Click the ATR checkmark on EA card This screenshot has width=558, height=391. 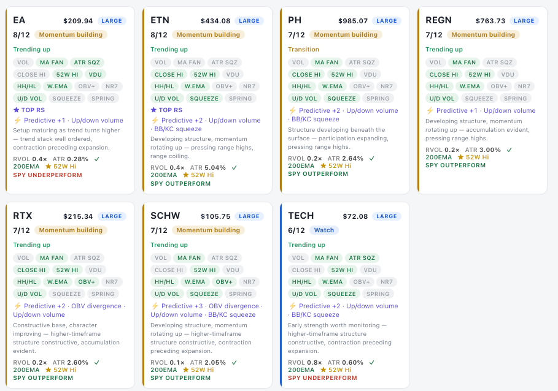[x=96, y=159]
